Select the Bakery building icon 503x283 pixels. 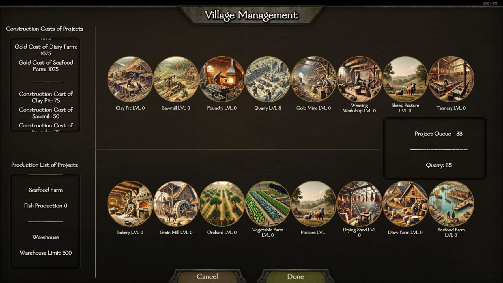(130, 204)
